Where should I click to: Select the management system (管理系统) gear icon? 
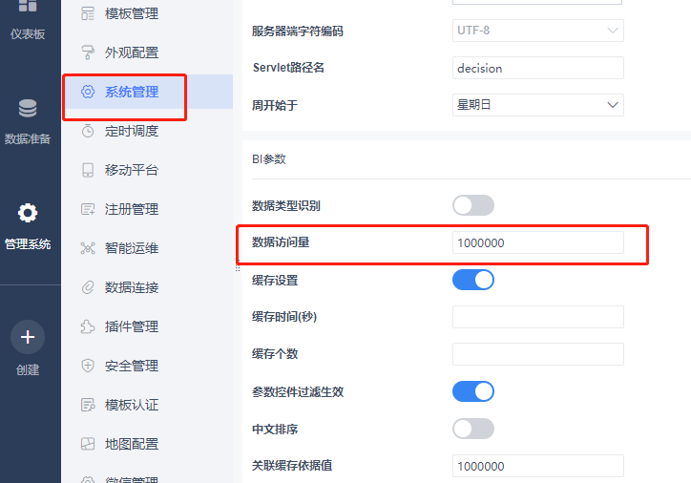pyautogui.click(x=28, y=213)
